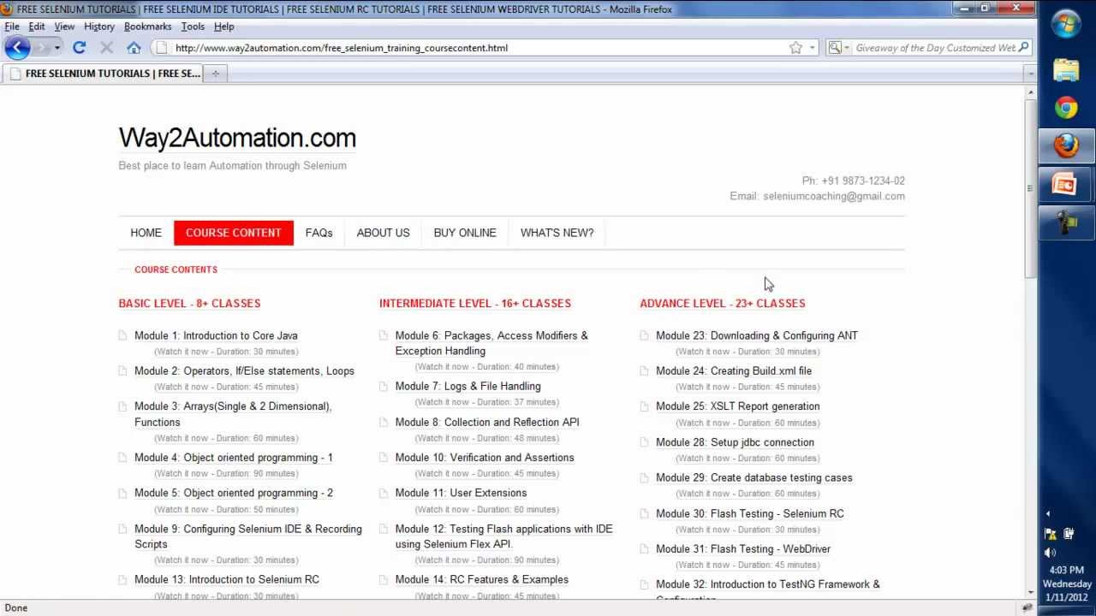
Task: Launch Google Chrome from the taskbar
Action: [1067, 108]
